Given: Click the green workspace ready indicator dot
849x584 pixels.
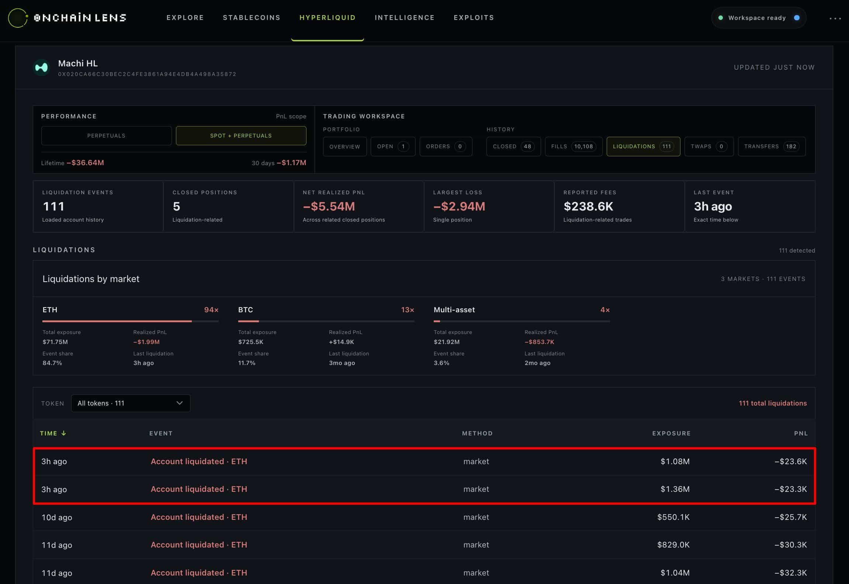Looking at the screenshot, I should click(720, 18).
